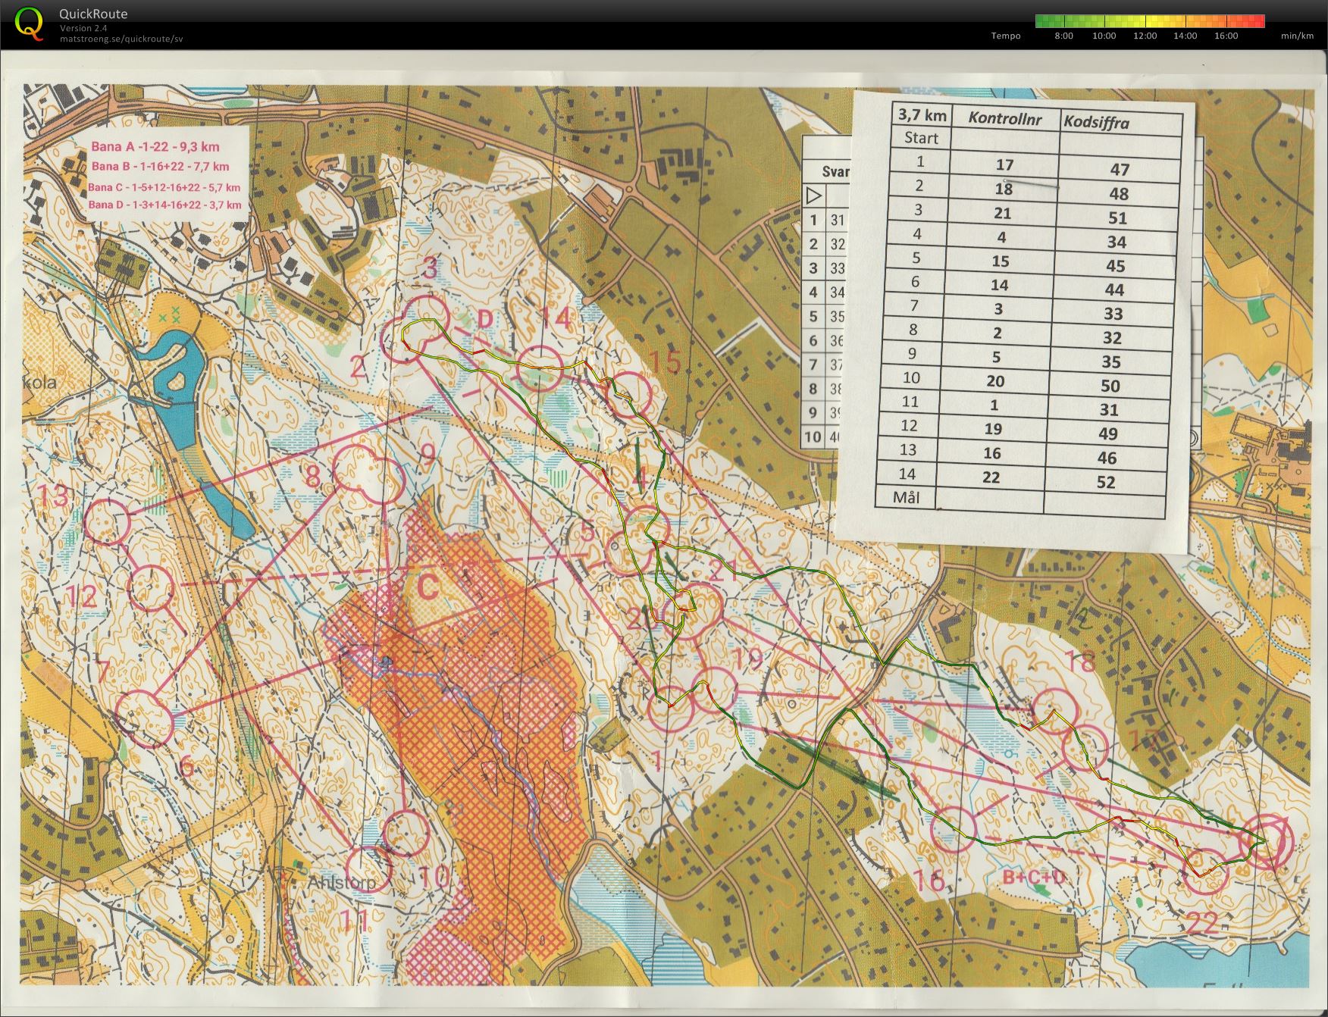Click the pink control number 6 on the map

[x=187, y=767]
